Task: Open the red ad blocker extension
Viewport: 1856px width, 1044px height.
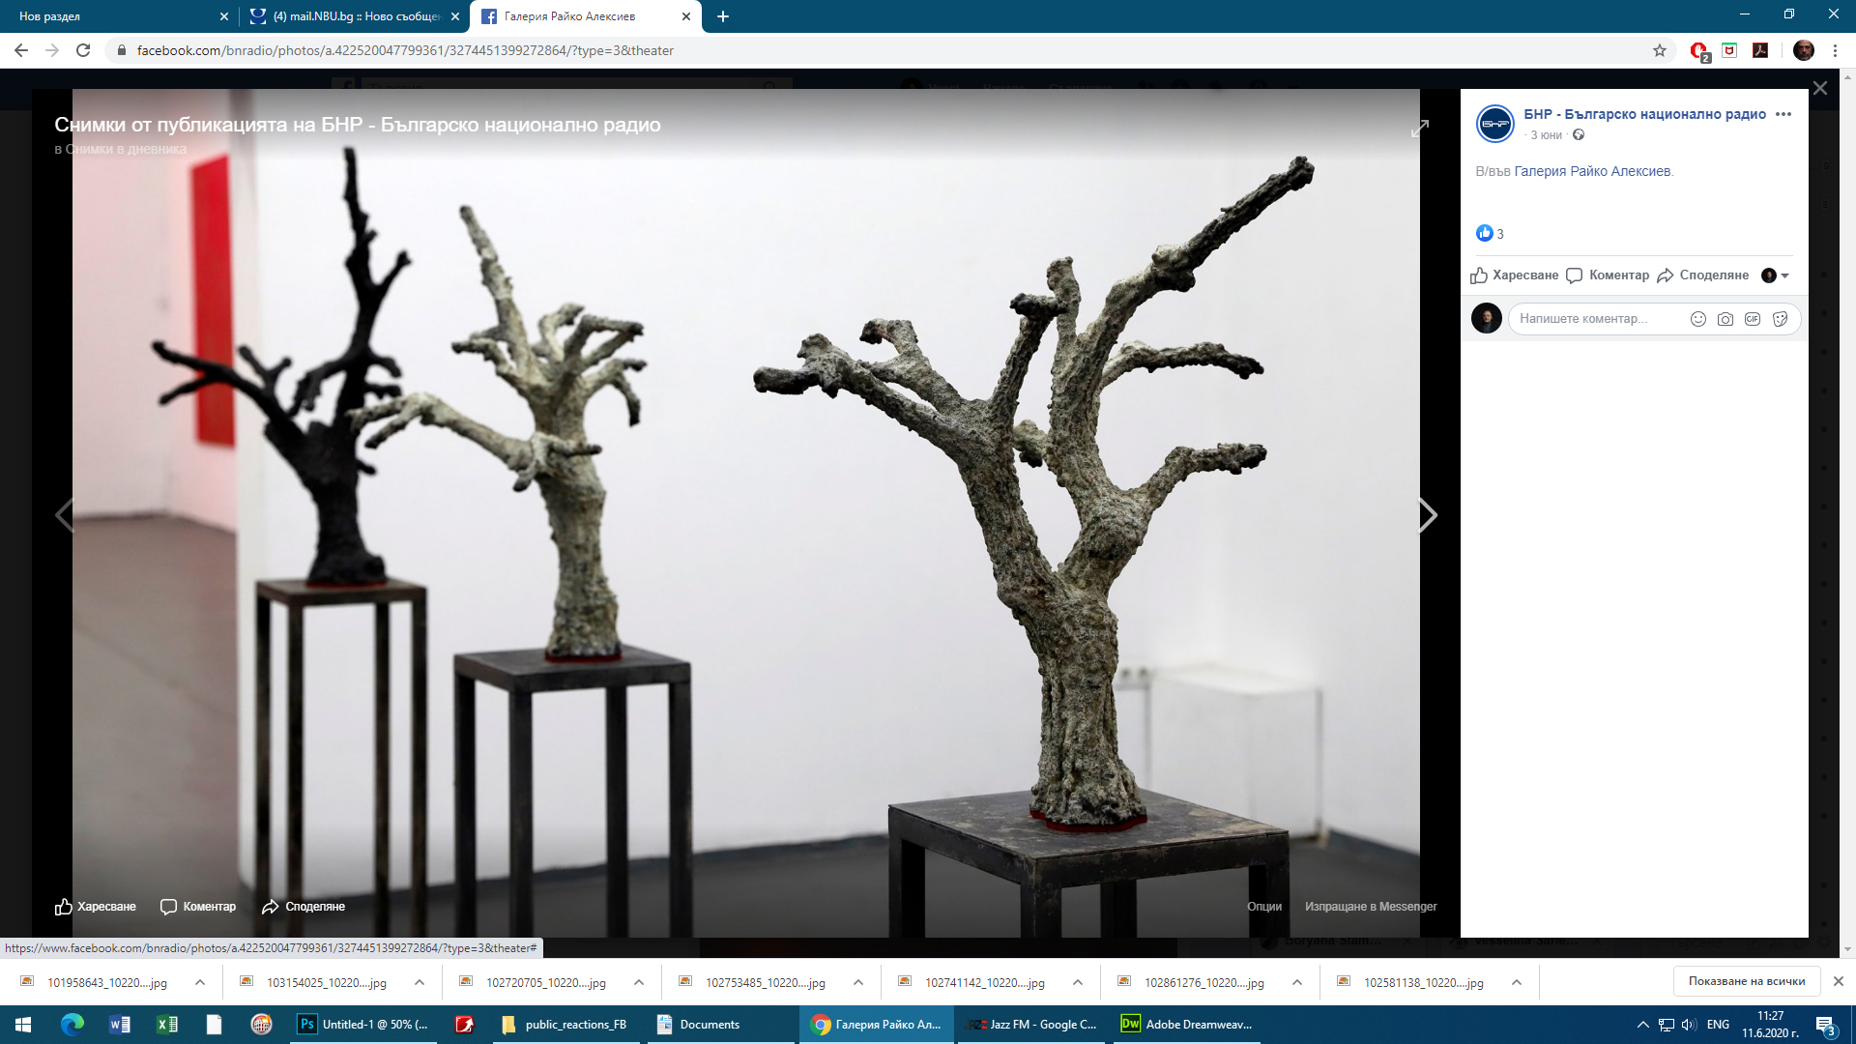Action: click(1699, 50)
